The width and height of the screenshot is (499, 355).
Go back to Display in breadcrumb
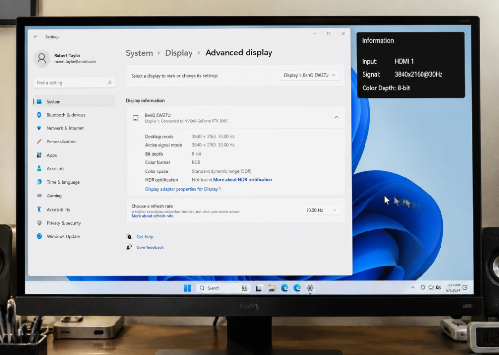click(x=178, y=53)
